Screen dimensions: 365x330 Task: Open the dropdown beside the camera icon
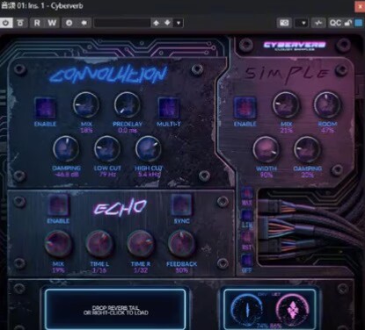coord(302,23)
